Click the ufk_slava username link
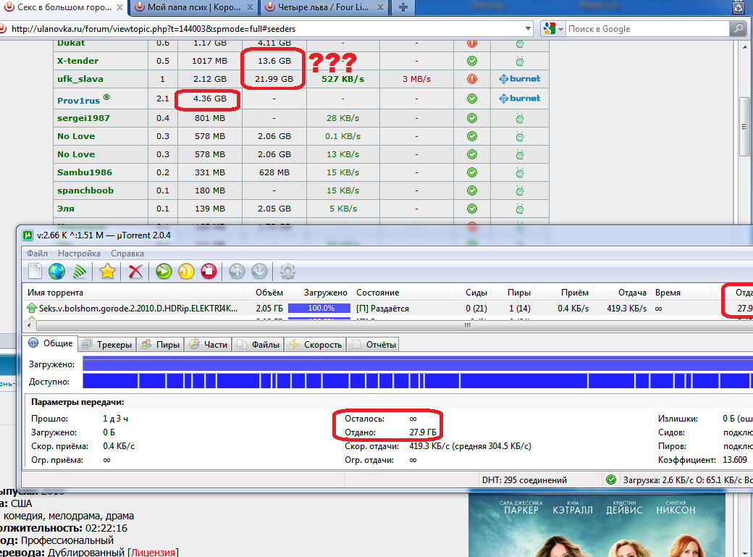This screenshot has height=557, width=753. coord(80,79)
